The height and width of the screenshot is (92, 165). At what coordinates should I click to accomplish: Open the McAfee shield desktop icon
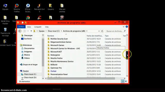pos(62,18)
